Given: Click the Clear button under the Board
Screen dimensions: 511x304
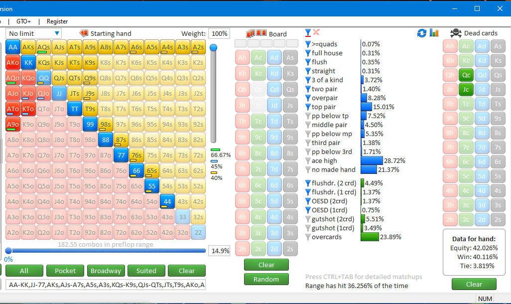Looking at the screenshot, I should tap(266, 265).
